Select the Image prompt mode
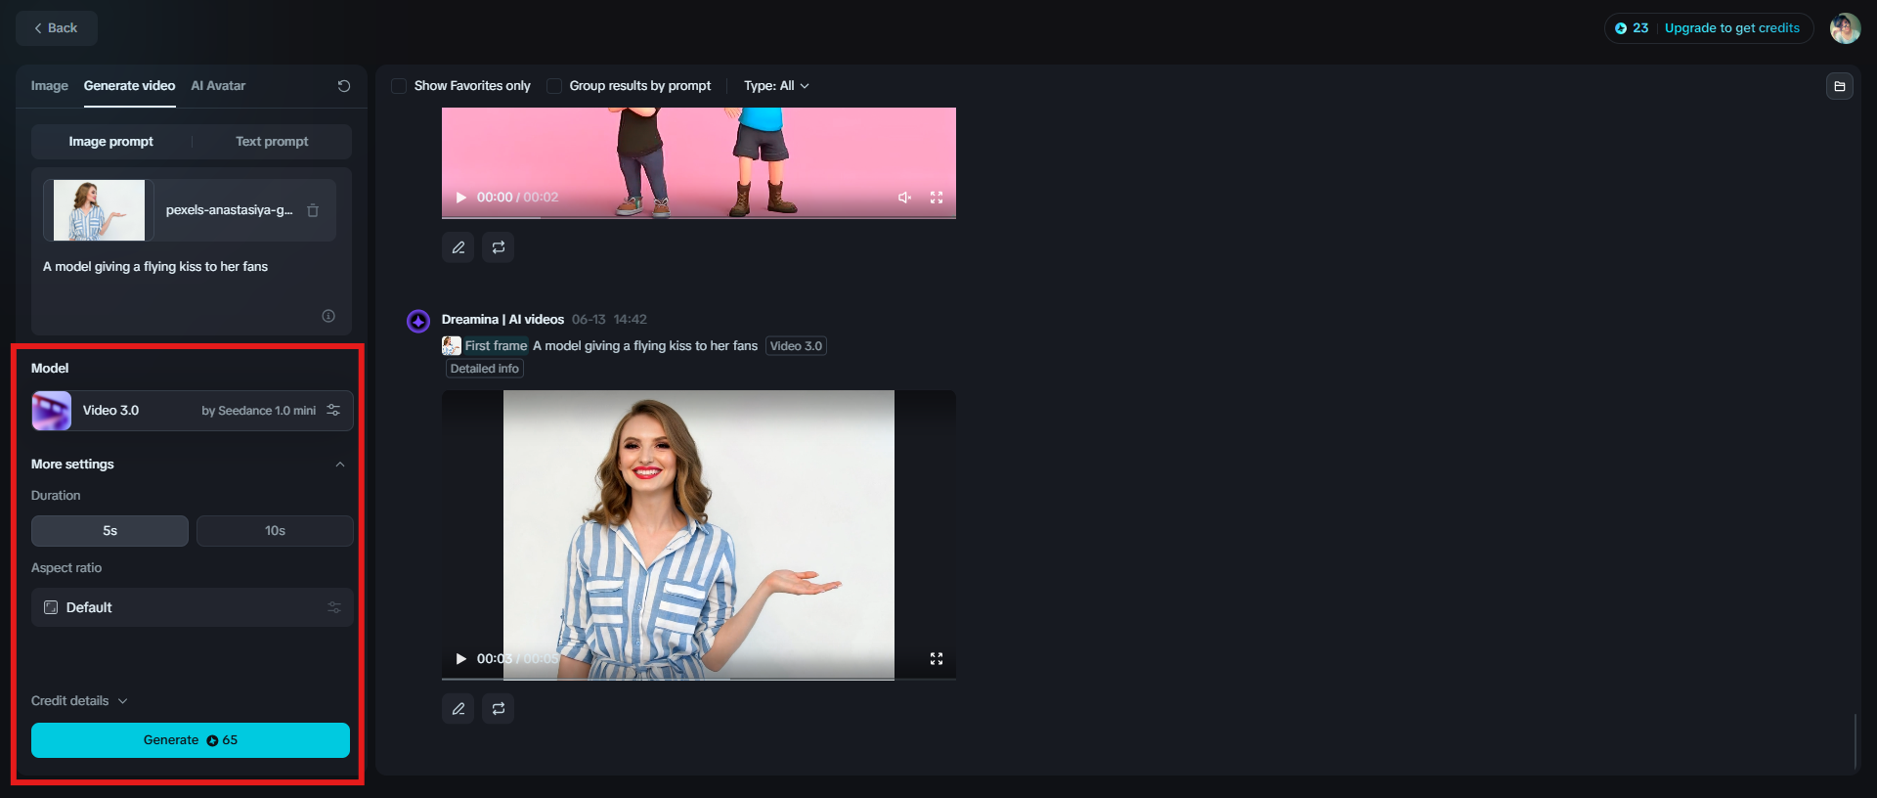 110,142
